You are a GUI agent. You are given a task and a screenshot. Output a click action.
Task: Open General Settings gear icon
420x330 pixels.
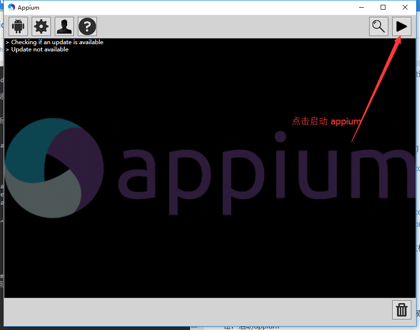(x=41, y=26)
